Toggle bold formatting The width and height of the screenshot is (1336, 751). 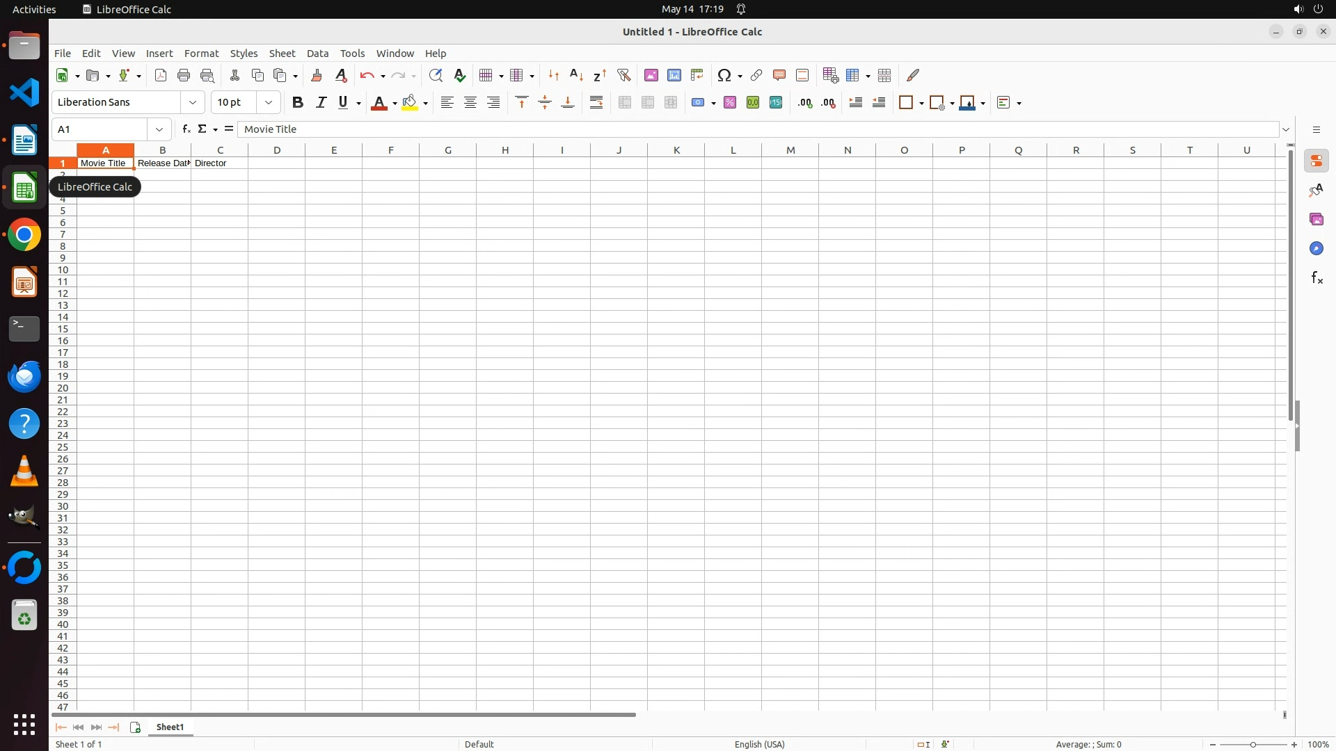coord(298,103)
